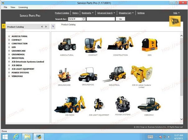The height and width of the screenshot is (140, 188).
Task: Expand the AGRICULTURAL tree node
Action: [x=9, y=36]
